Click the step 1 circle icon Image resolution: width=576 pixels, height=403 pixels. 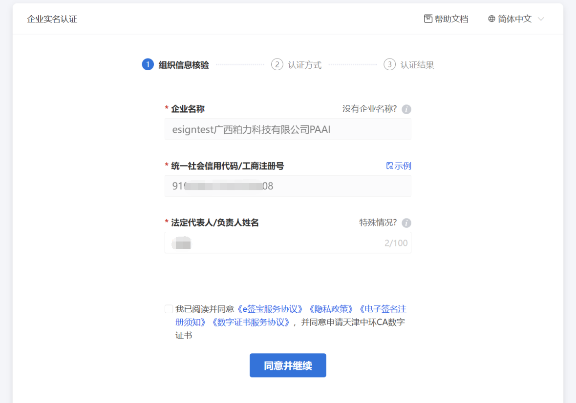[x=148, y=64]
